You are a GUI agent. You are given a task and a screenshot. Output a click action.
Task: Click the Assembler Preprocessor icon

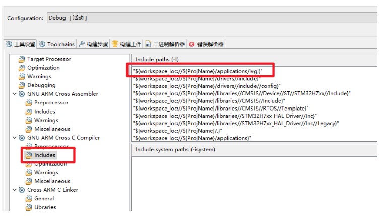click(29, 102)
